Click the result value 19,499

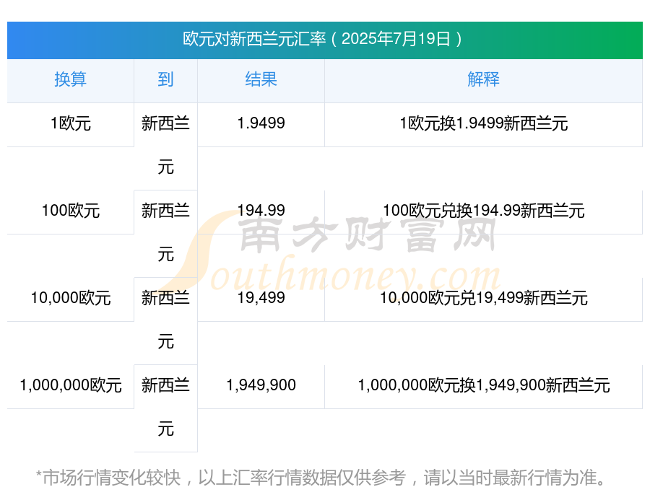261,298
